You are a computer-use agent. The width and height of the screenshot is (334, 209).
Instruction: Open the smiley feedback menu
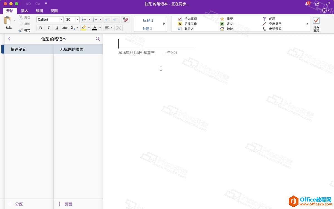coord(325,11)
